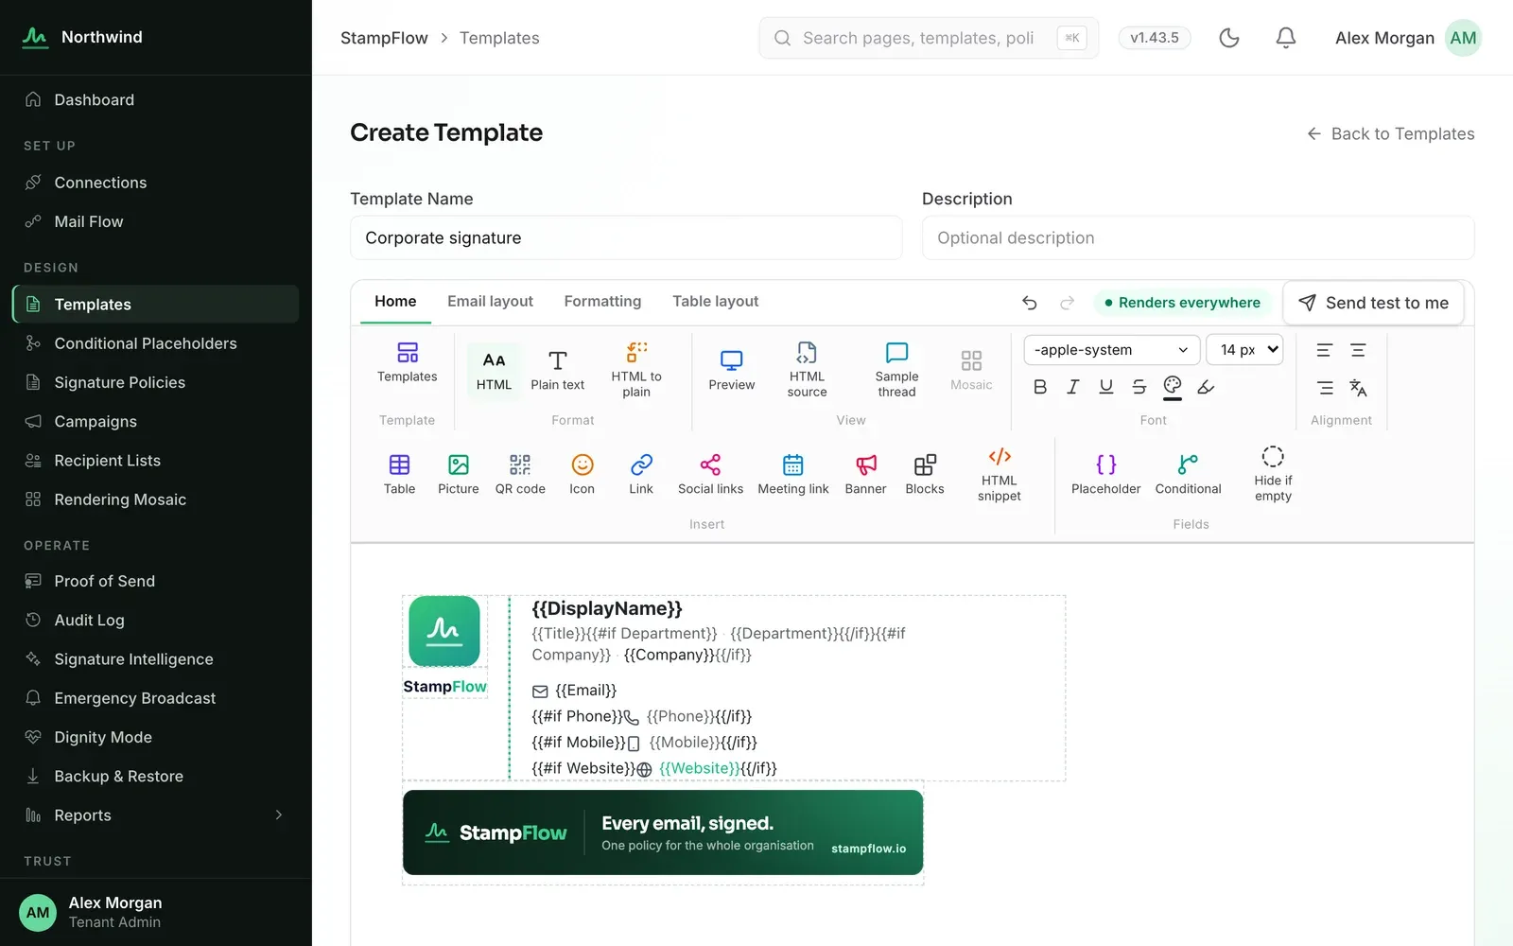The width and height of the screenshot is (1513, 946).
Task: Switch format to Plain text
Action: click(x=558, y=370)
